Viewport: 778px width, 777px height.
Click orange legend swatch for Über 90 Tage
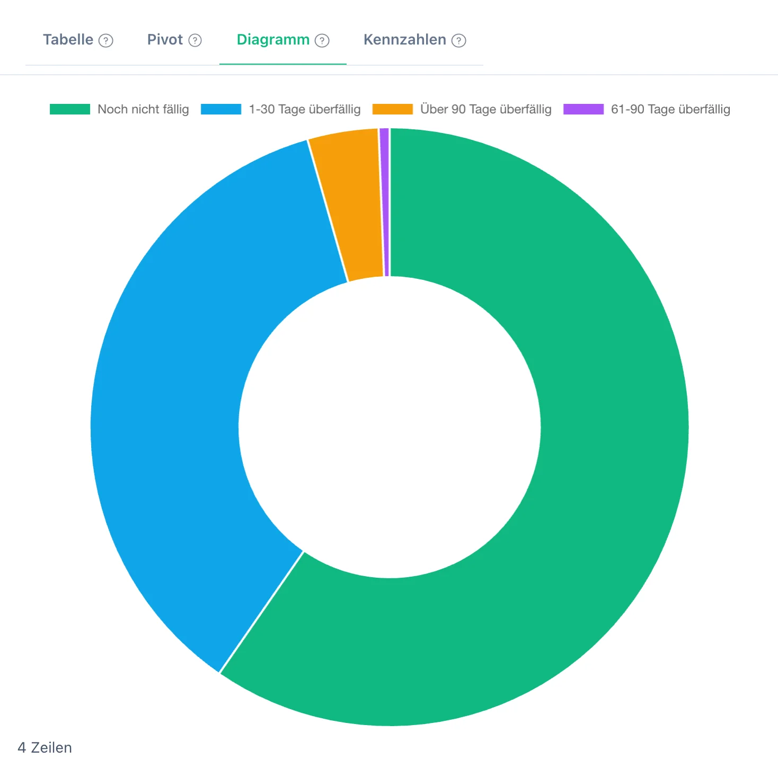[x=393, y=109]
